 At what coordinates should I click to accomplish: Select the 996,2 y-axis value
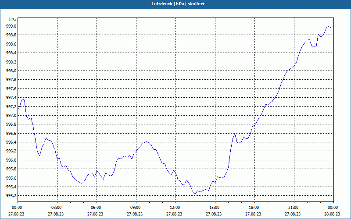tap(11, 151)
